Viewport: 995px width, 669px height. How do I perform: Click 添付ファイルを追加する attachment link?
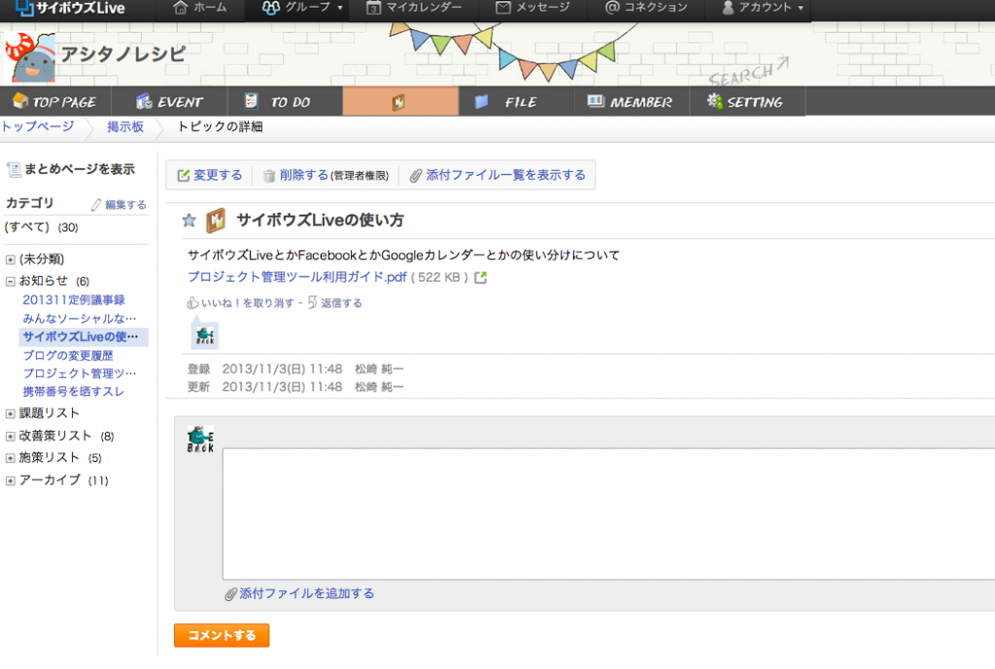click(306, 593)
